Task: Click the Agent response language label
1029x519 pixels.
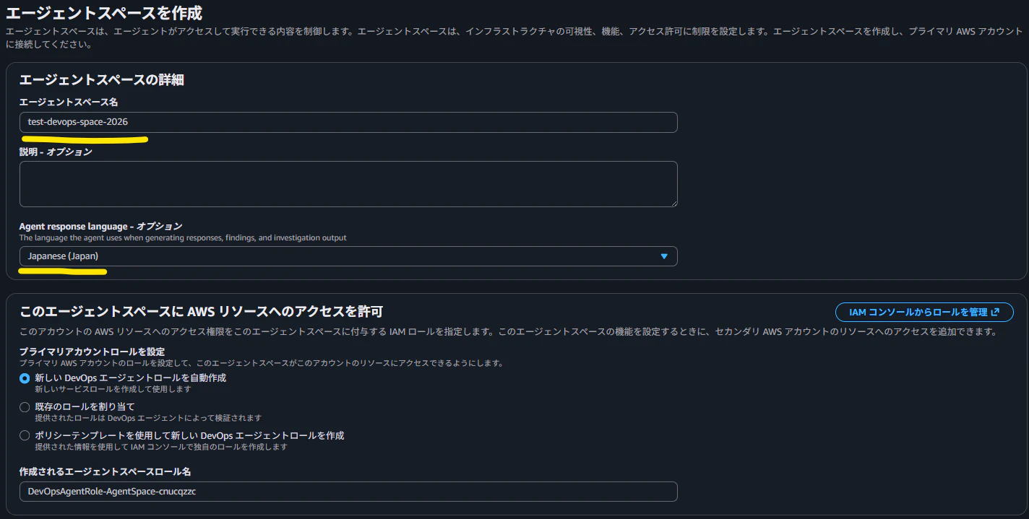Action: click(100, 226)
